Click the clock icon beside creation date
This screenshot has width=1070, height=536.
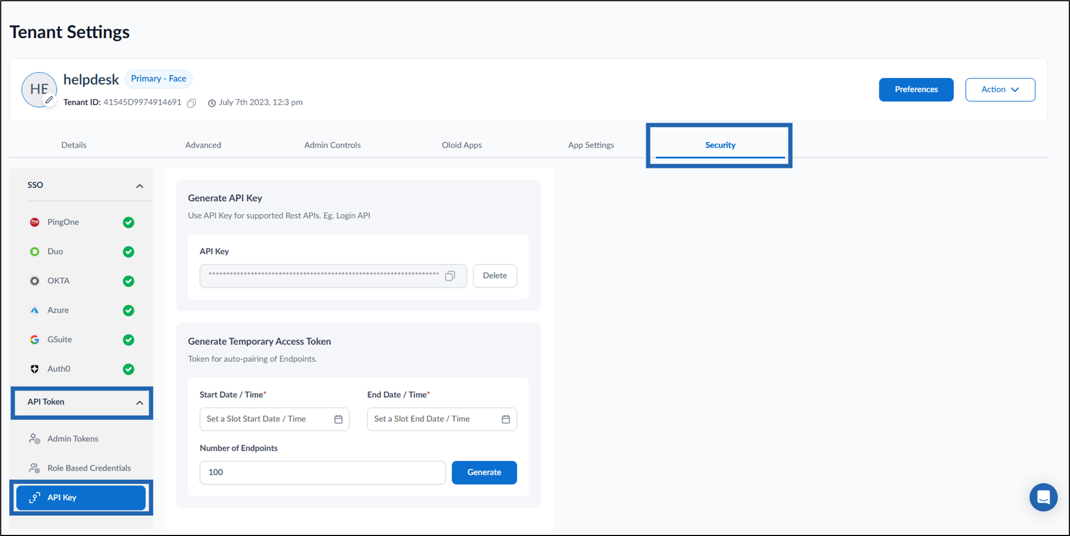[x=212, y=103]
